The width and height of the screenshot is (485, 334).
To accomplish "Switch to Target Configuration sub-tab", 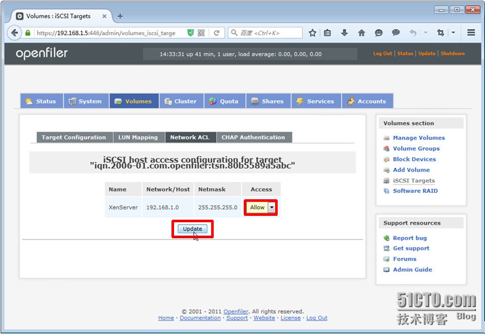I will [75, 137].
